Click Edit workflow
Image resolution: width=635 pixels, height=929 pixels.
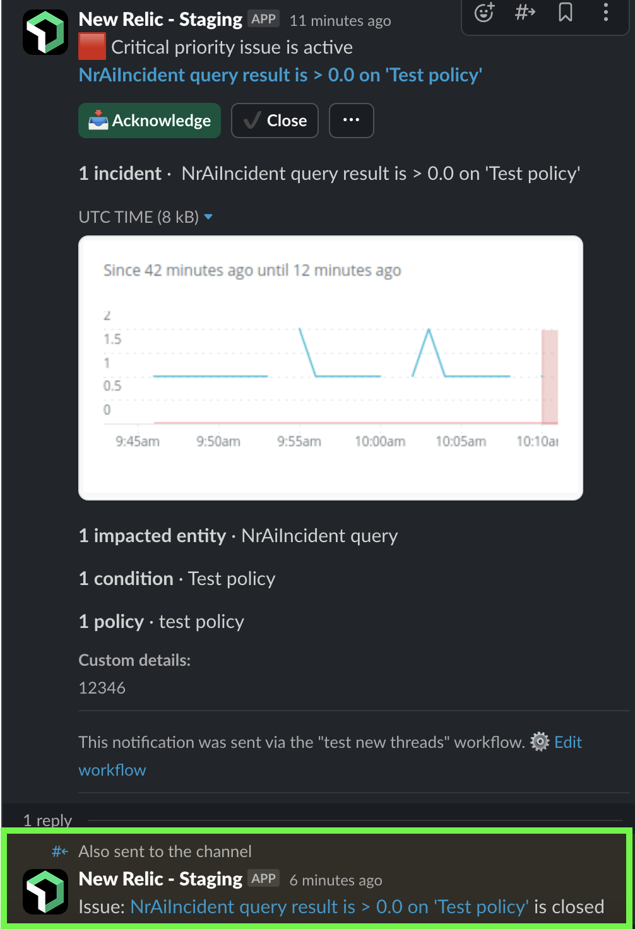(567, 742)
